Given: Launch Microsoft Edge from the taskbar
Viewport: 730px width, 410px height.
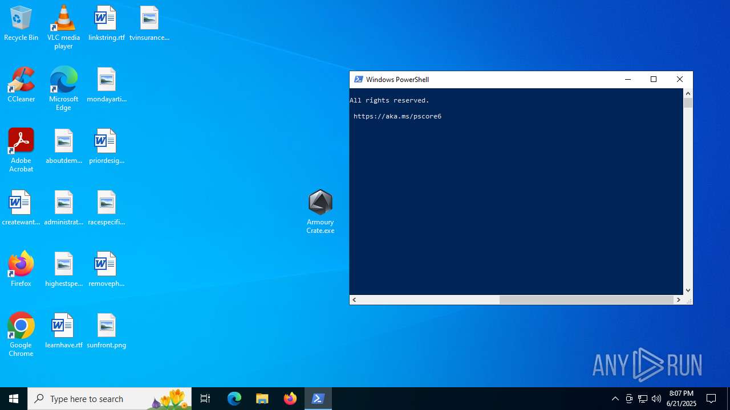Looking at the screenshot, I should click(234, 399).
